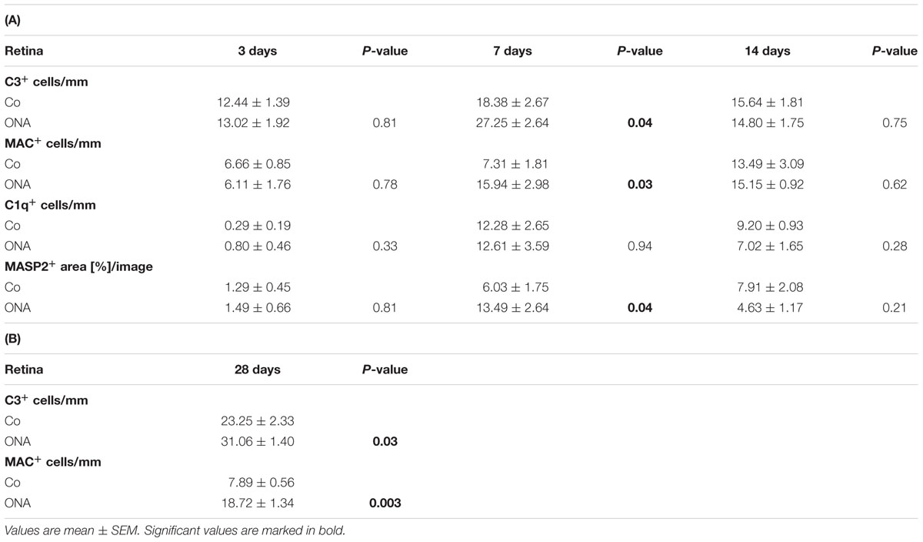Select the value 18.72 ± 1.34
The image size is (923, 542).
(257, 504)
